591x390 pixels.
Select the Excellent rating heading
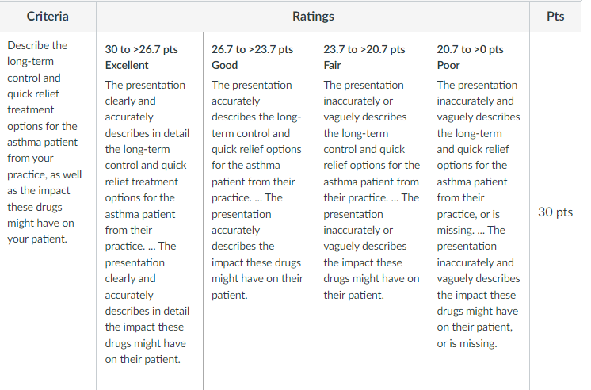click(x=127, y=65)
